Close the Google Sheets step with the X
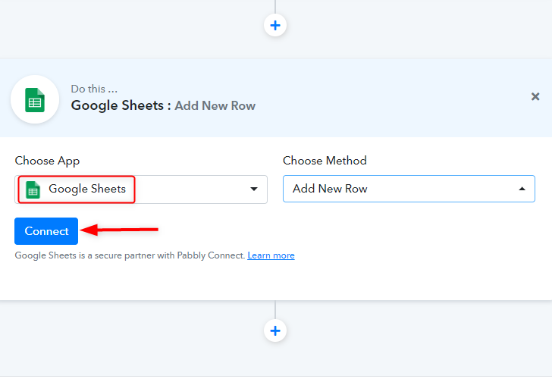The image size is (552, 379). tap(535, 96)
